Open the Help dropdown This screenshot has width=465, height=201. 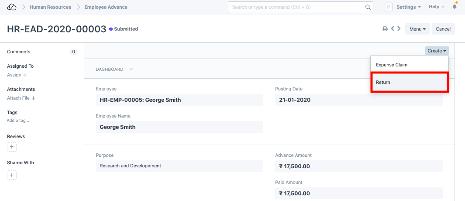pyautogui.click(x=436, y=7)
